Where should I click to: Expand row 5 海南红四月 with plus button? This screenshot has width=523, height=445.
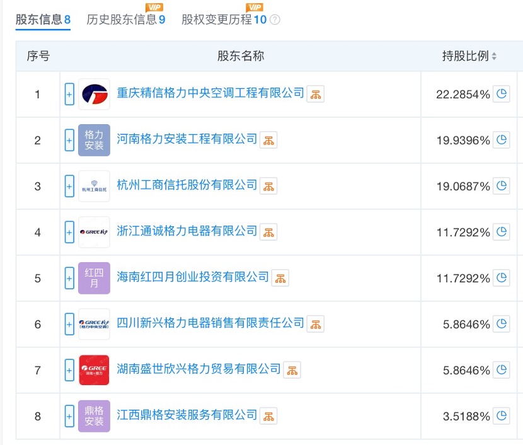tap(69, 279)
